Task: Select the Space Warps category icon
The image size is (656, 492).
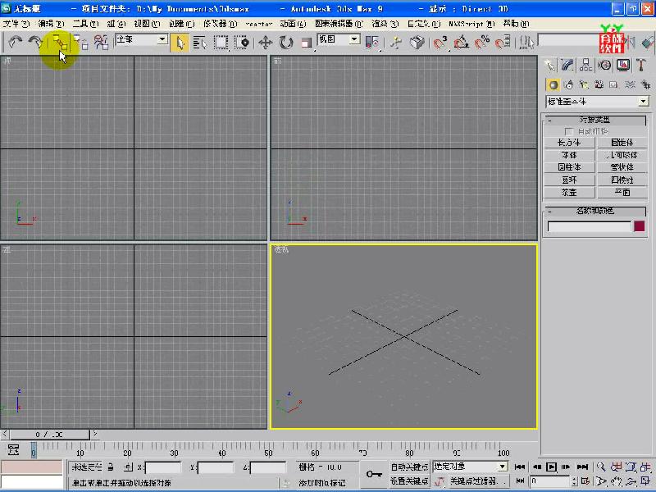Action: [630, 85]
